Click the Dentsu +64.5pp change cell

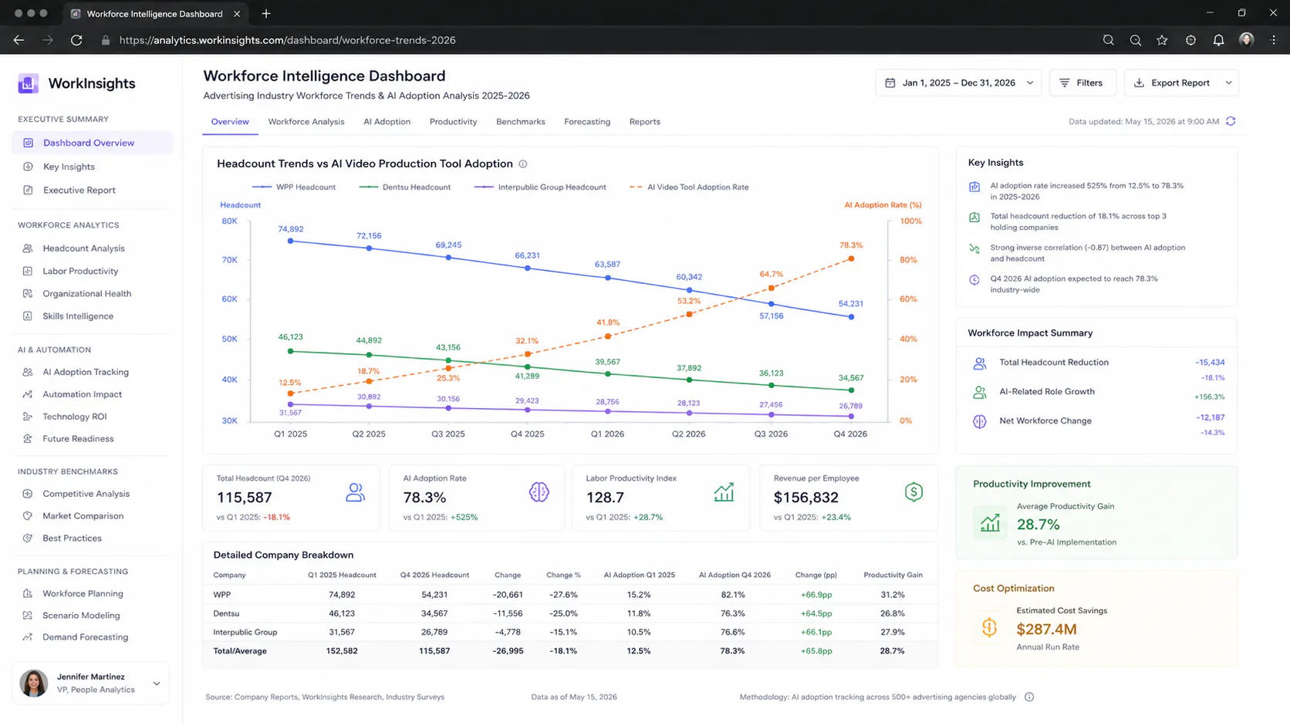pyautogui.click(x=816, y=613)
